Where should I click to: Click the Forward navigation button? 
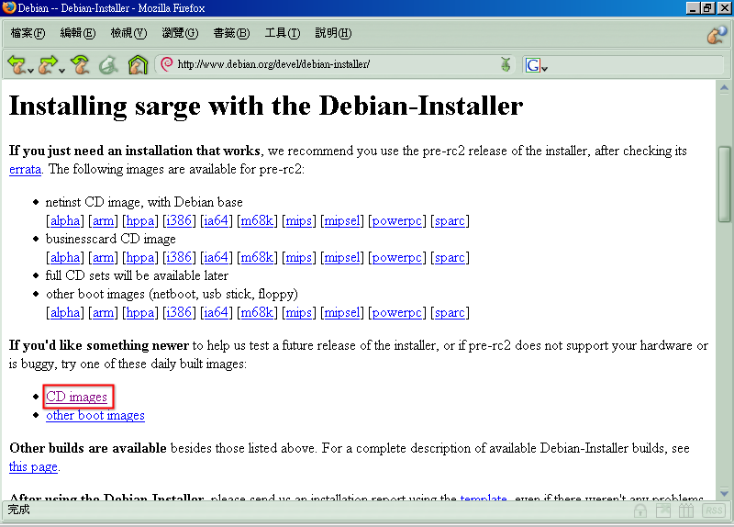coord(46,64)
